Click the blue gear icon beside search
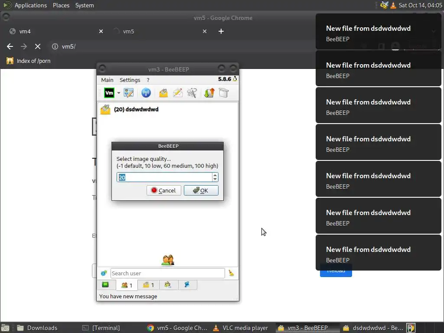Viewport: 444px width, 333px height. [x=104, y=273]
